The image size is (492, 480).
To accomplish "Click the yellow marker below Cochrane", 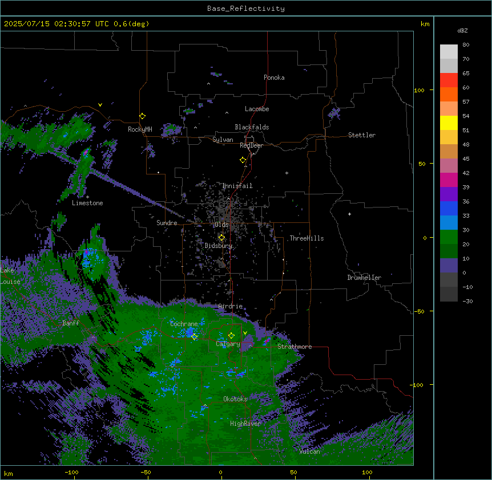I will [194, 337].
